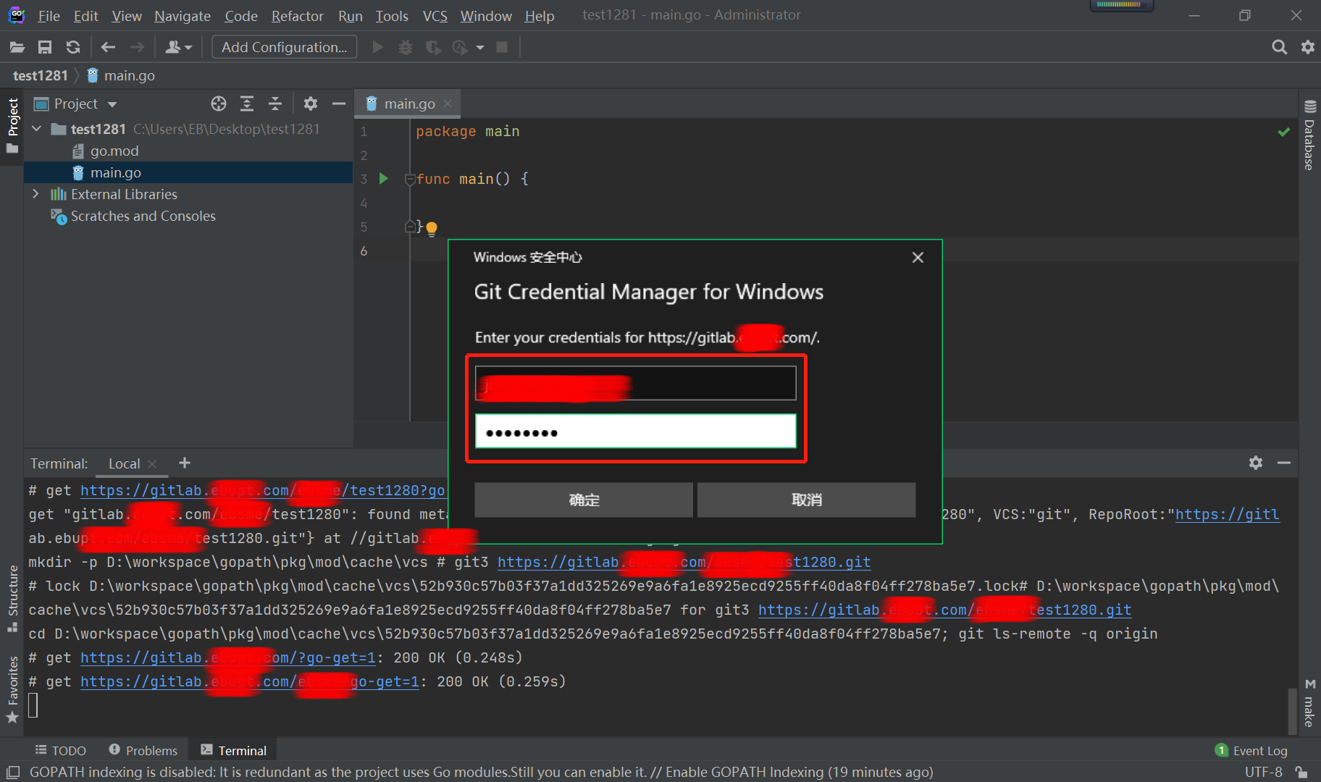Screen dimensions: 1321x782
Task: Click the Run with Coverage icon
Action: (x=433, y=47)
